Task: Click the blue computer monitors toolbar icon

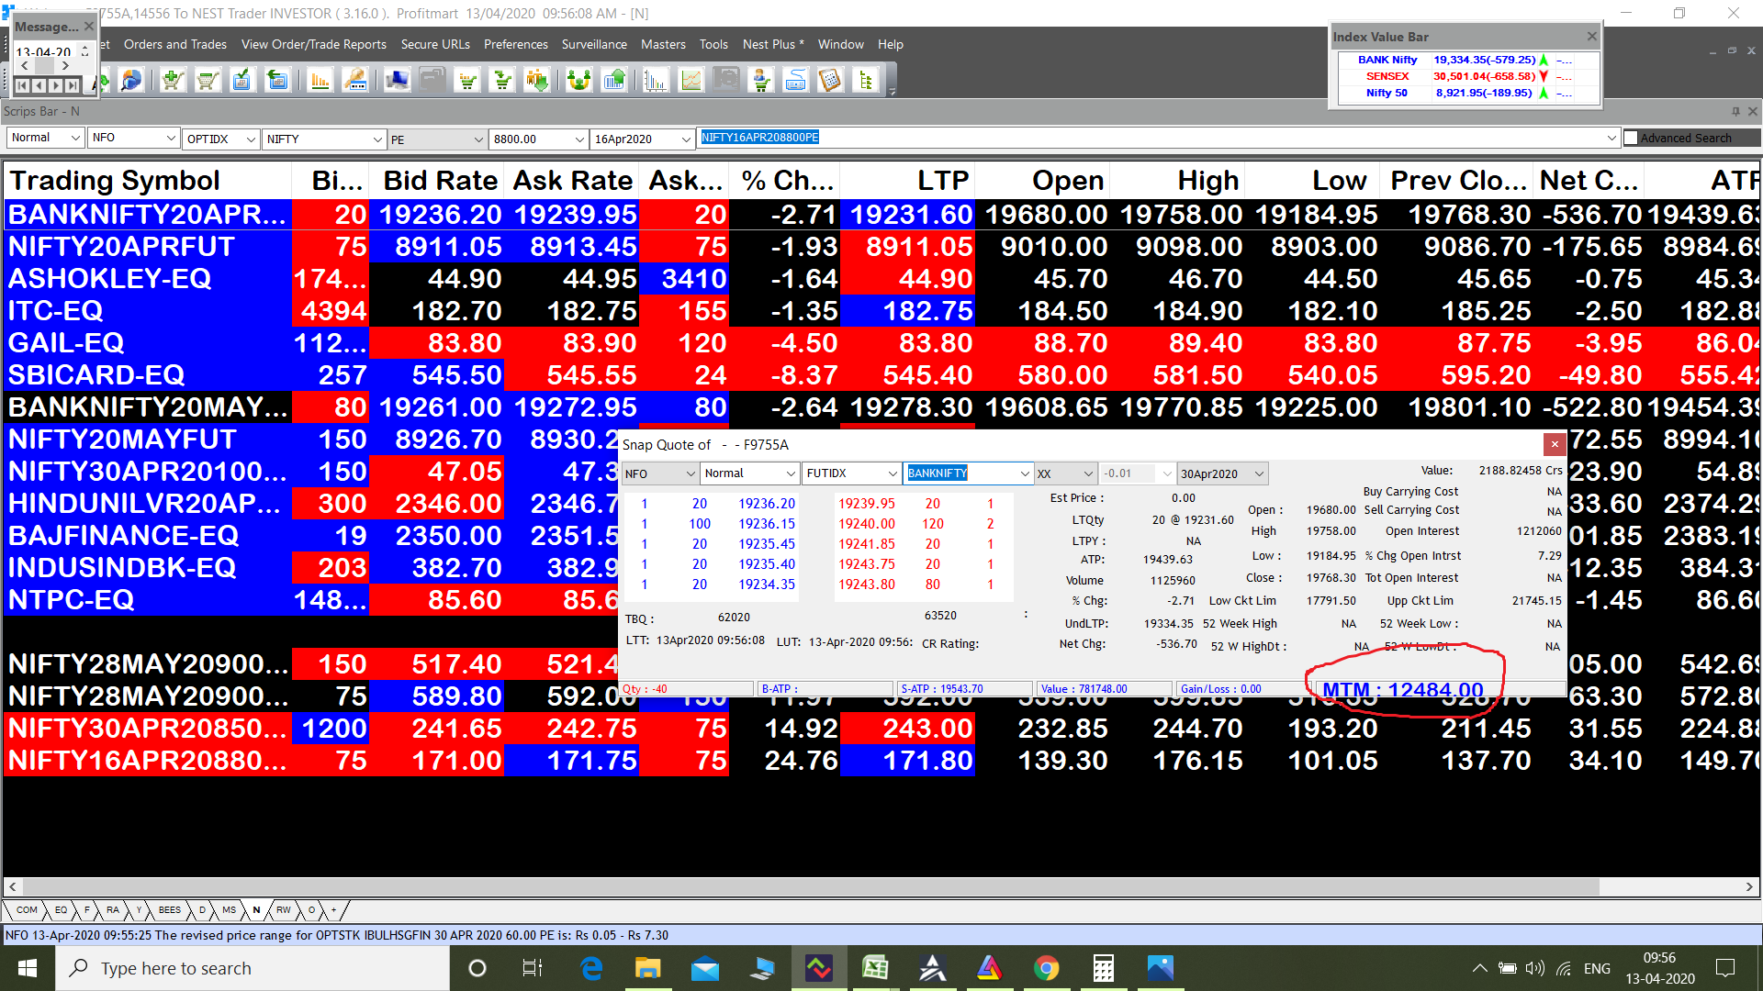Action: (x=398, y=81)
